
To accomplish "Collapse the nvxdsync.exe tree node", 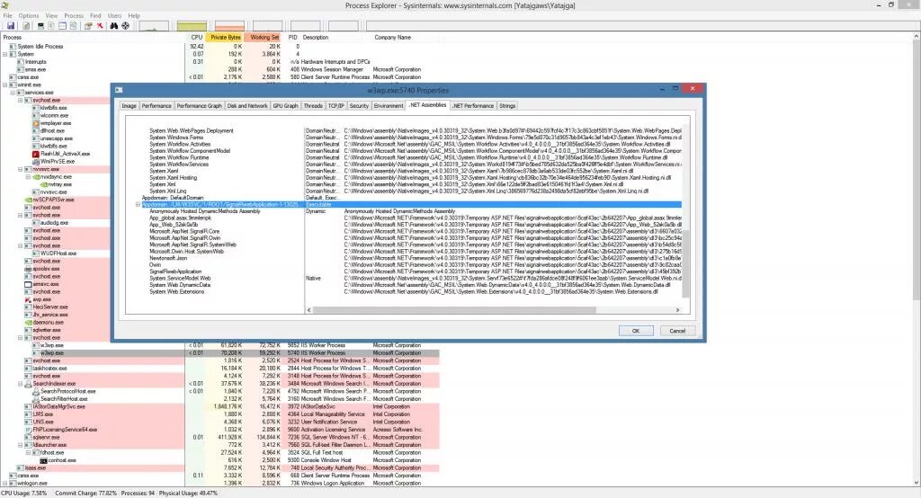I will (x=28, y=177).
